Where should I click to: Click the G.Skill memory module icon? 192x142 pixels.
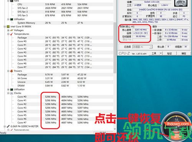point(8,126)
